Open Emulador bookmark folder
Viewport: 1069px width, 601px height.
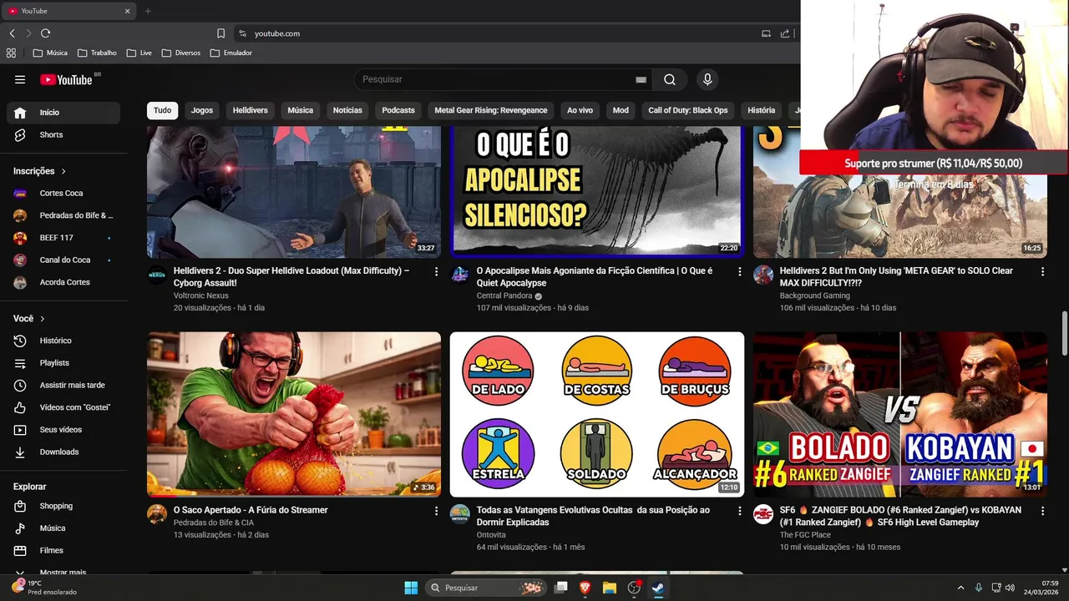(x=231, y=53)
